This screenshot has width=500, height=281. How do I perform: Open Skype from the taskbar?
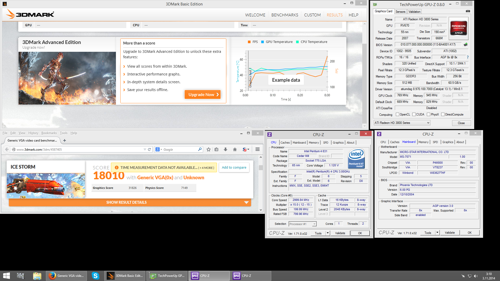coord(96,276)
